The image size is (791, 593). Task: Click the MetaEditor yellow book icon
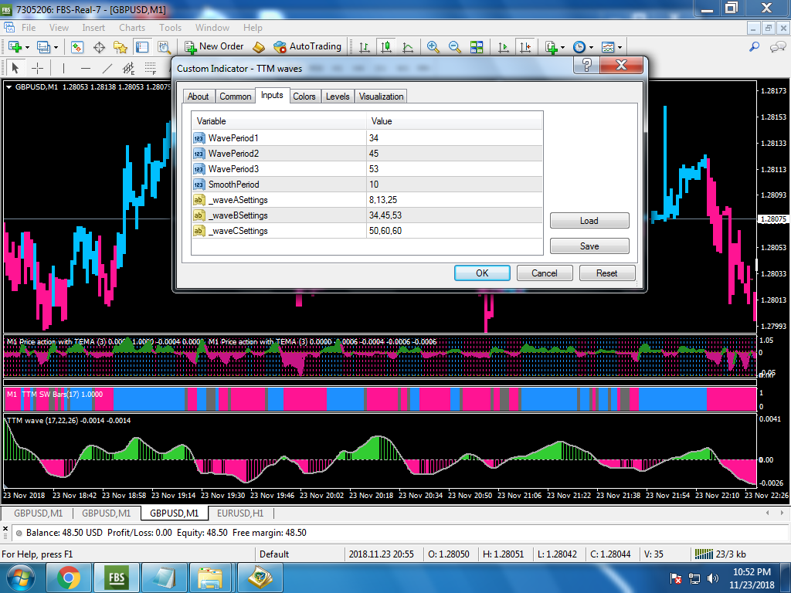[x=259, y=47]
